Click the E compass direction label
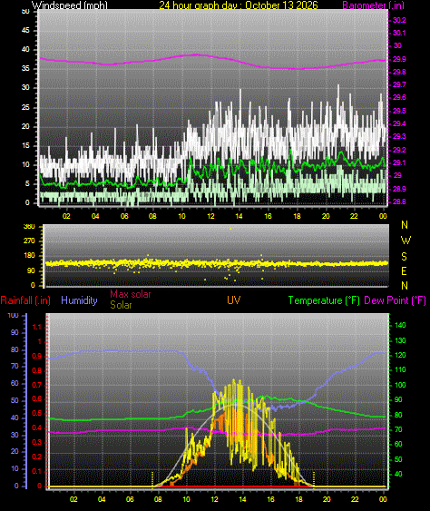 click(405, 270)
